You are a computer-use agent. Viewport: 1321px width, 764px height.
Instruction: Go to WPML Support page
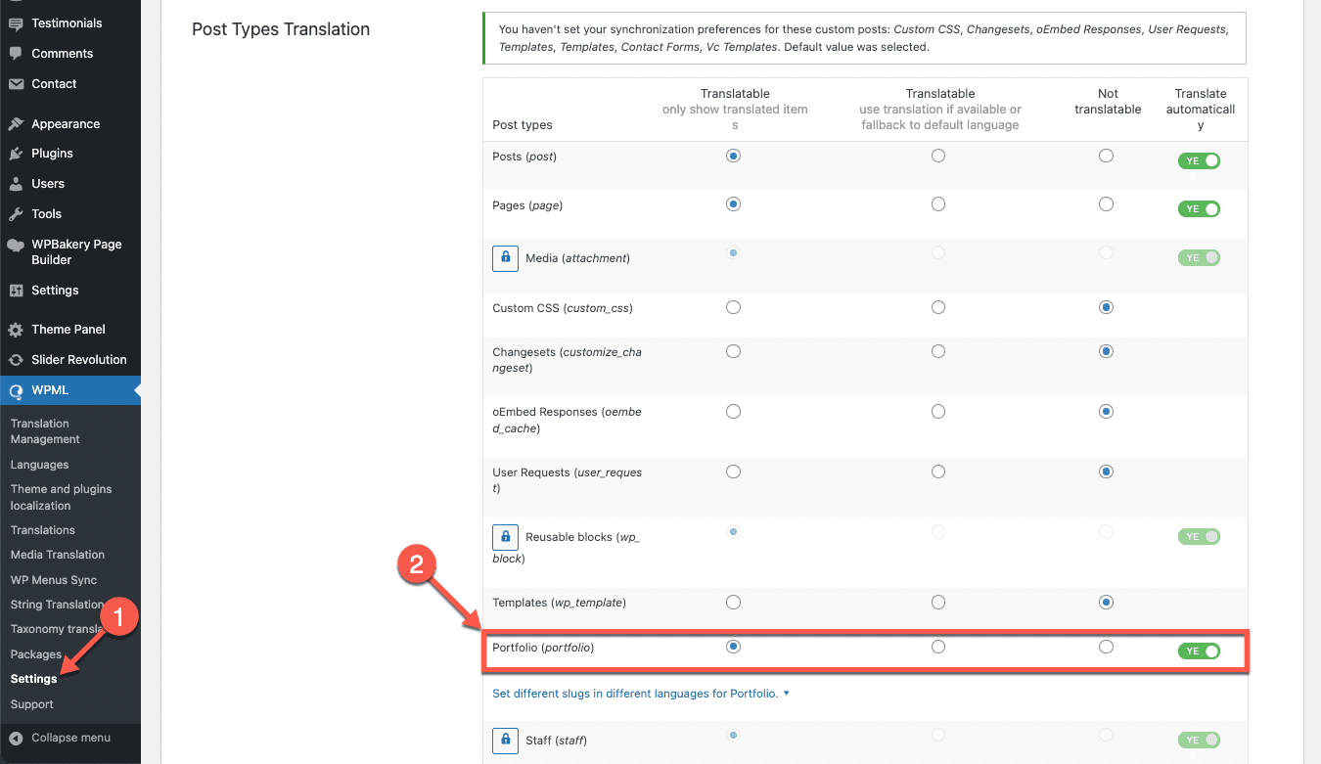pos(32,704)
